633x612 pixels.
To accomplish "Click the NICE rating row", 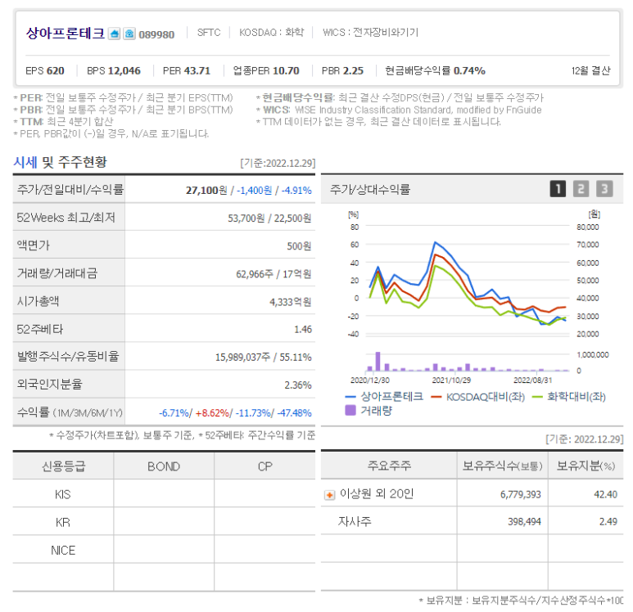I will pos(164,550).
